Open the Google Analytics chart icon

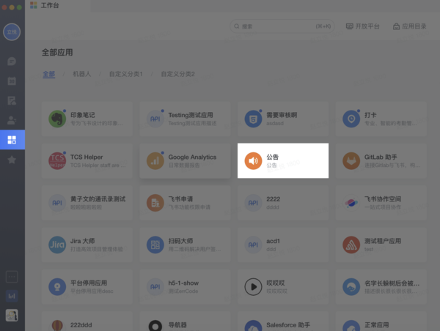(x=155, y=161)
